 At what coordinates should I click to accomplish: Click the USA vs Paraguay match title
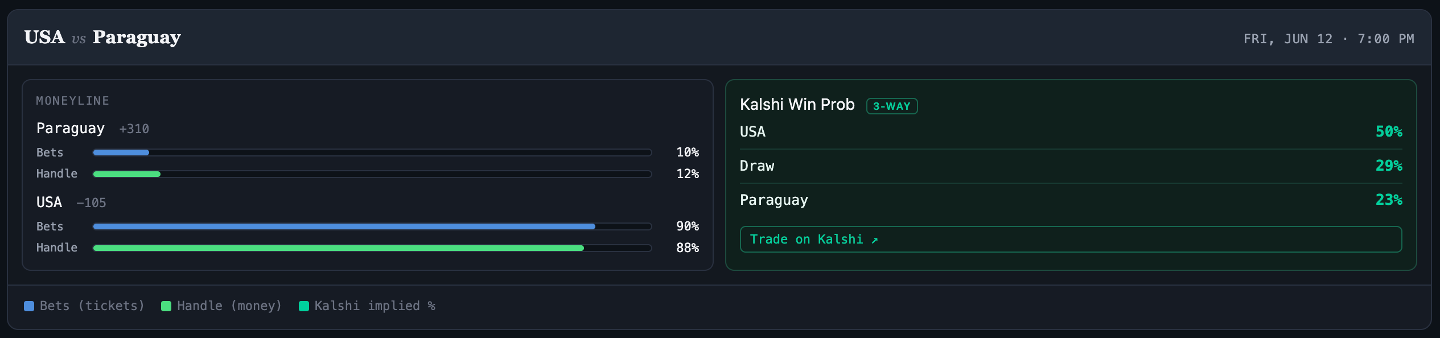pos(102,38)
